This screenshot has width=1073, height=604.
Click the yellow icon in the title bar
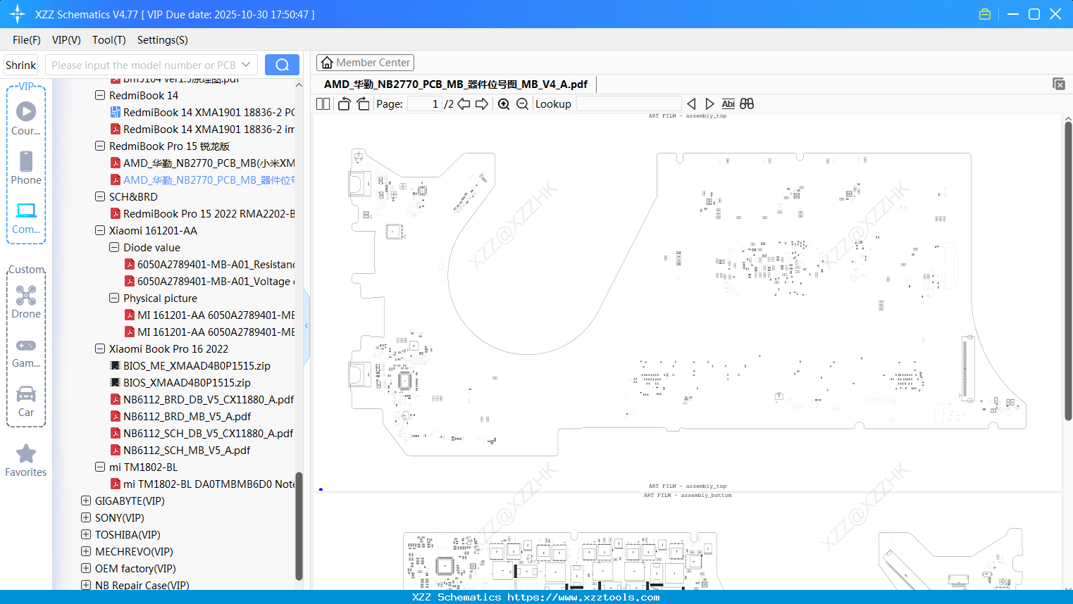click(x=985, y=14)
